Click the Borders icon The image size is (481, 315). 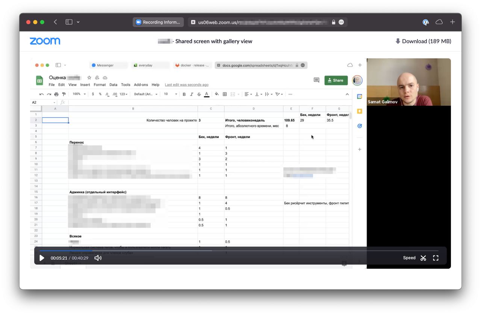[225, 94]
